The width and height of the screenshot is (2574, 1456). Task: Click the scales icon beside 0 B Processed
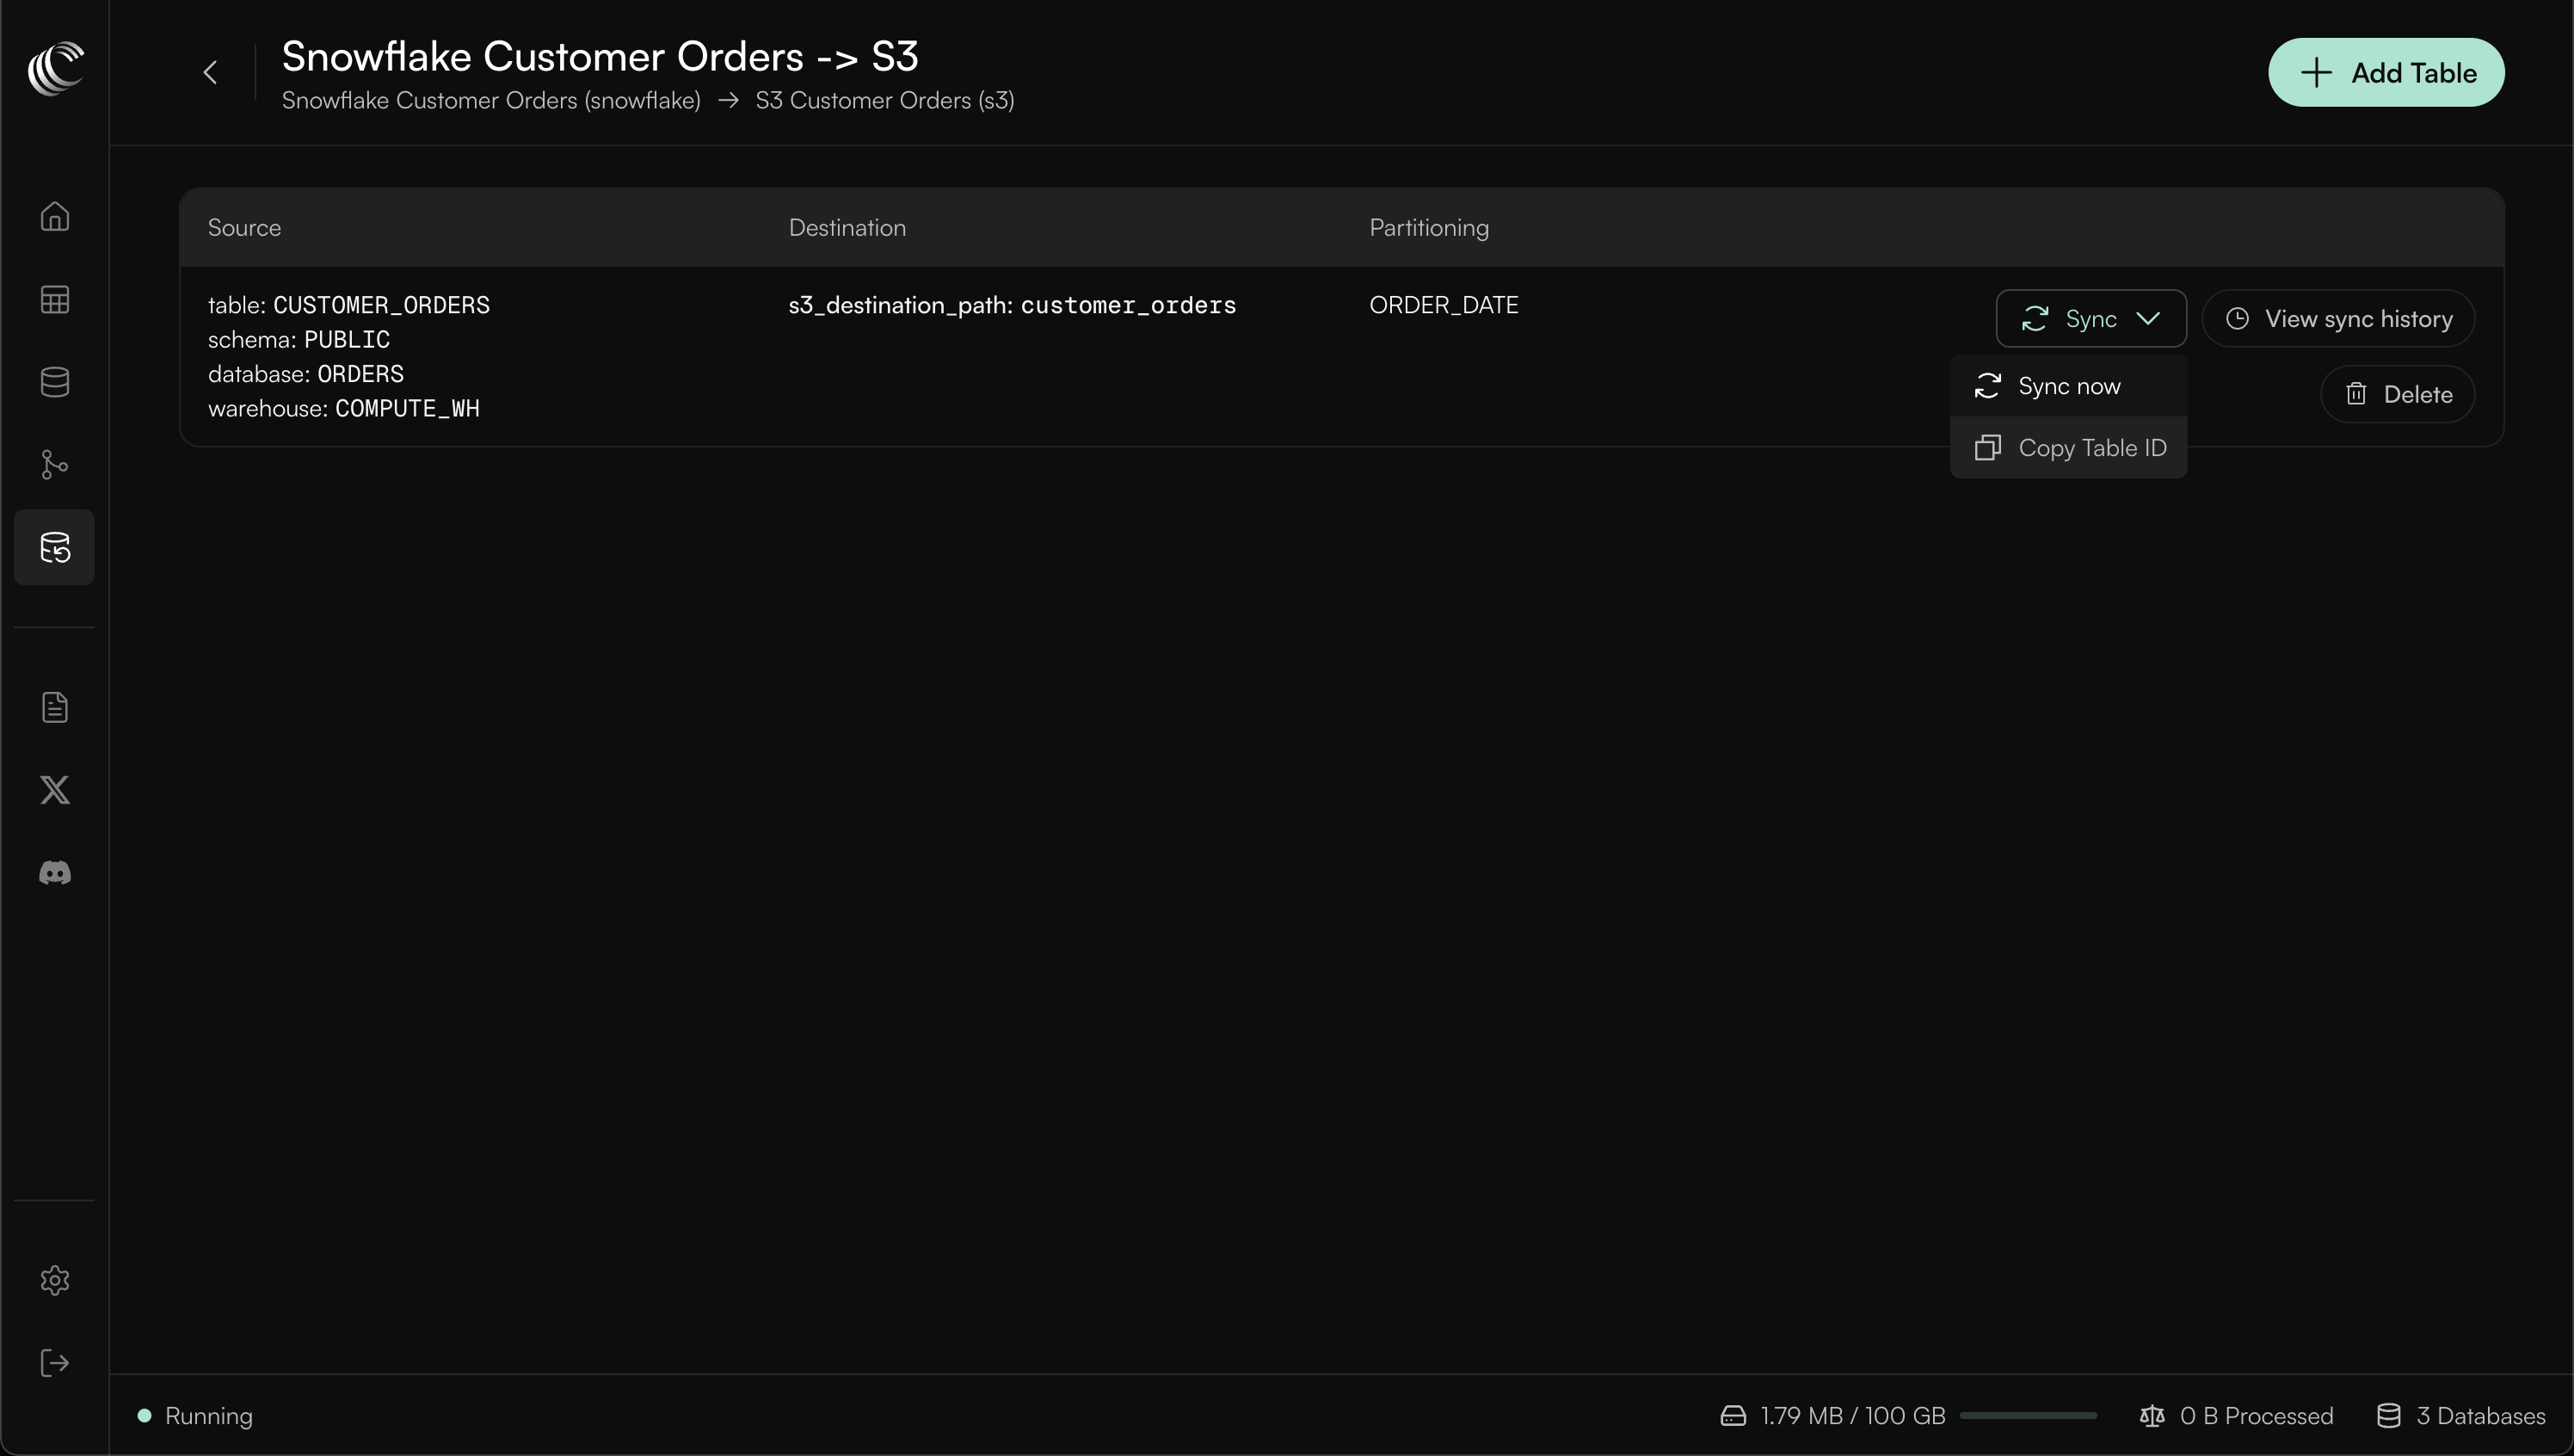[2152, 1416]
